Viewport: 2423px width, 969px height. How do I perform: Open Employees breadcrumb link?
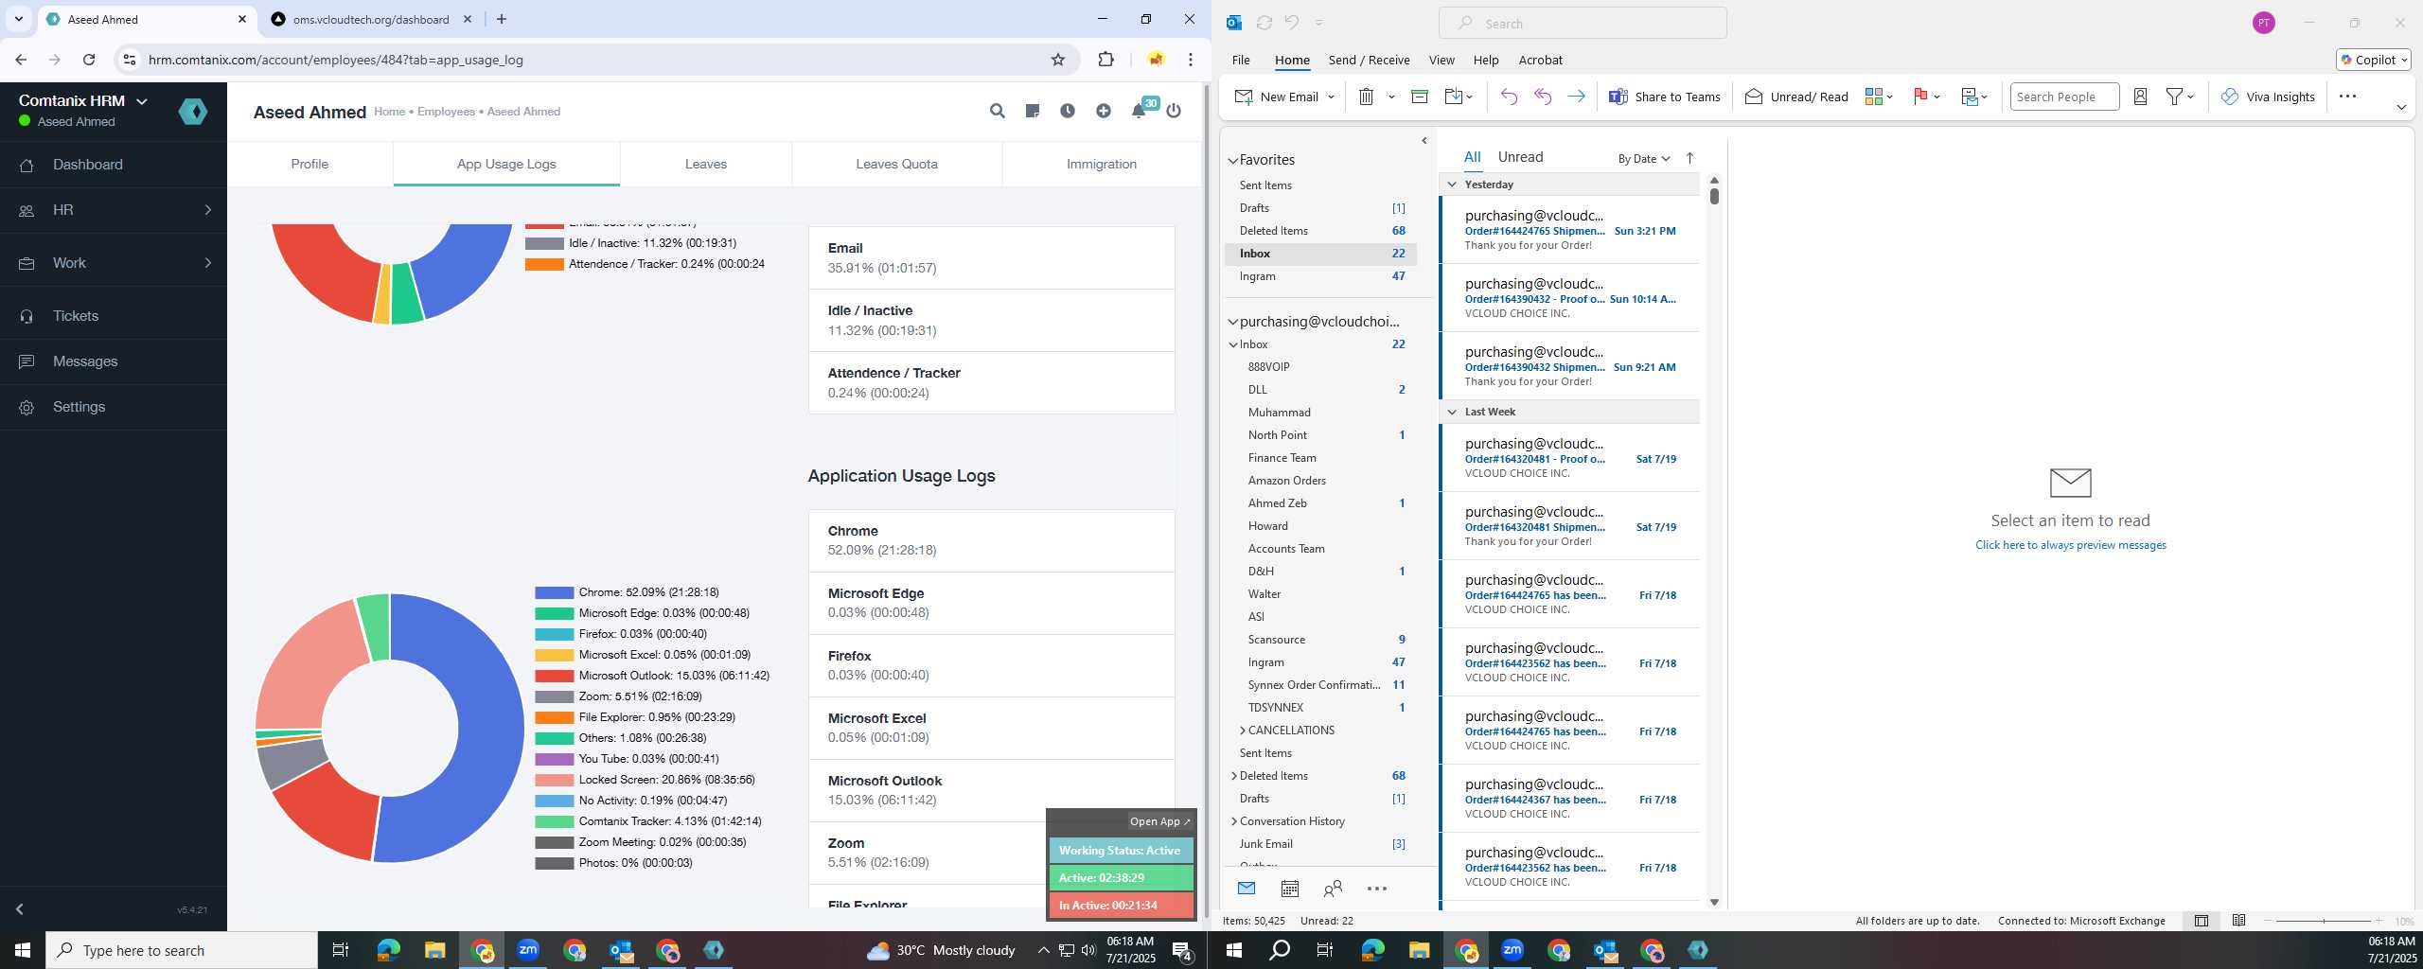coord(446,112)
